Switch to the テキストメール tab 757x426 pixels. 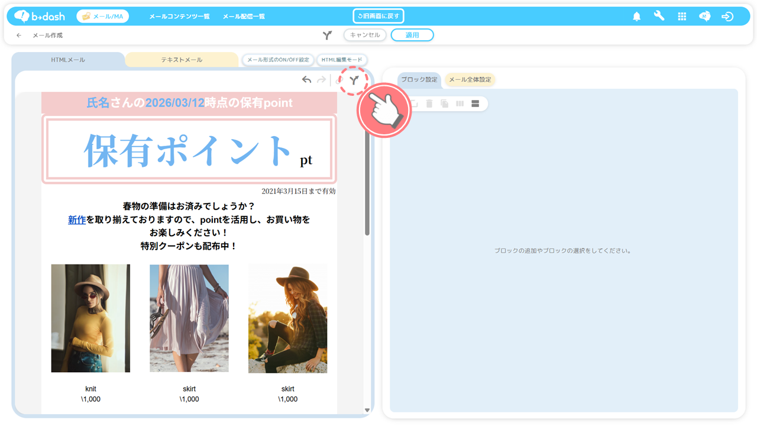182,60
